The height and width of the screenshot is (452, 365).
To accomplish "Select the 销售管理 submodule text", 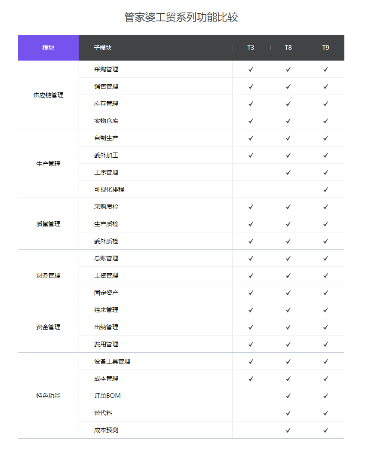I will (106, 86).
